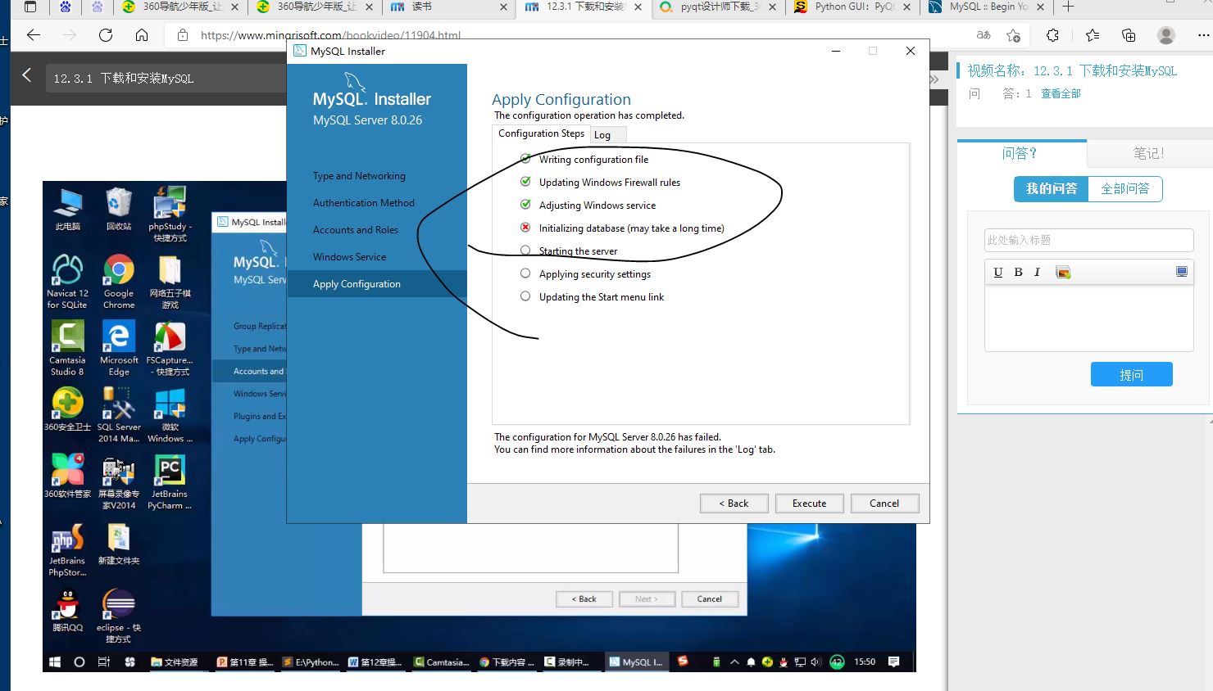The width and height of the screenshot is (1213, 691).
Task: Open the 网络五子棋游戏 folder icon
Action: click(170, 281)
